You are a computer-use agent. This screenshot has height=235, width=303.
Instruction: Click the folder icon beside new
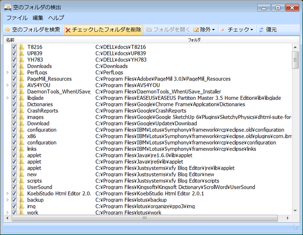22,174
